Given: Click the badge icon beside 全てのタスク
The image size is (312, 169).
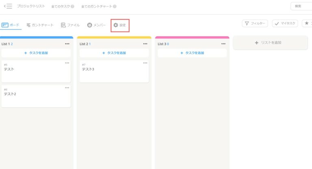Looking at the screenshot, I should [x=72, y=6].
